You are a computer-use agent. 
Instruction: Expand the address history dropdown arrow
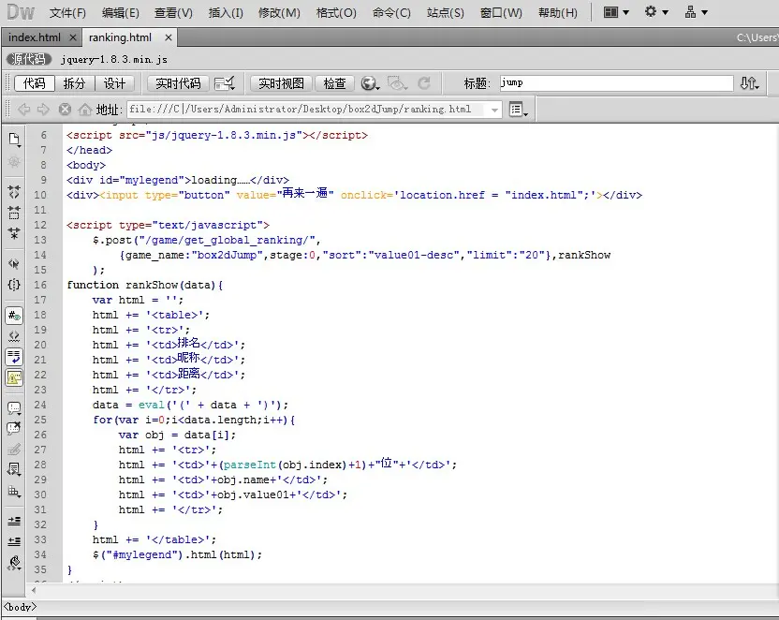[494, 110]
